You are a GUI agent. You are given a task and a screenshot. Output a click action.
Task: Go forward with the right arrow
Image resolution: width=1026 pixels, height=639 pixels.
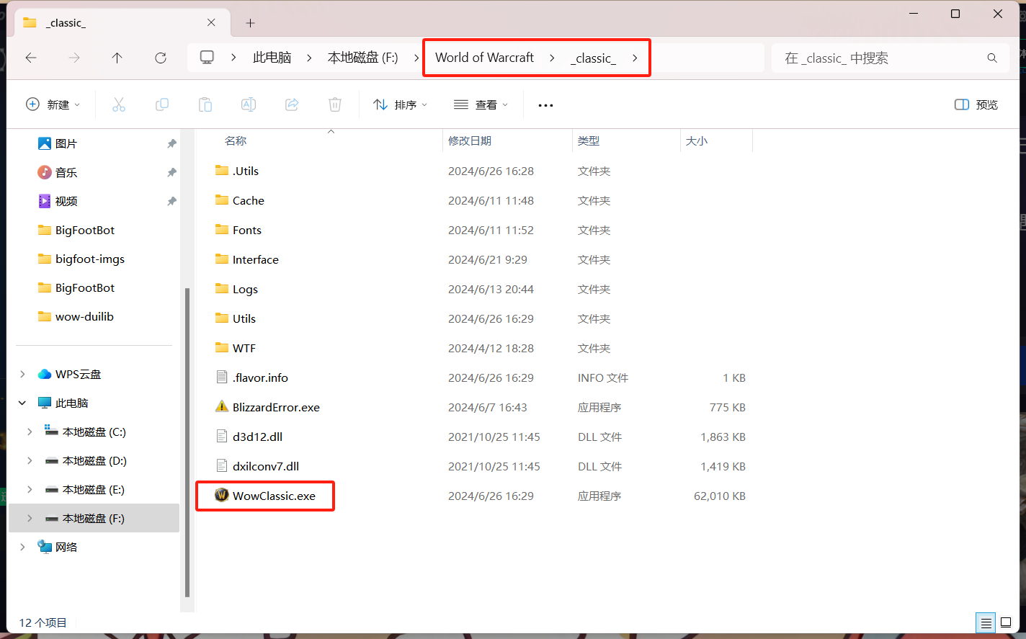coord(74,58)
